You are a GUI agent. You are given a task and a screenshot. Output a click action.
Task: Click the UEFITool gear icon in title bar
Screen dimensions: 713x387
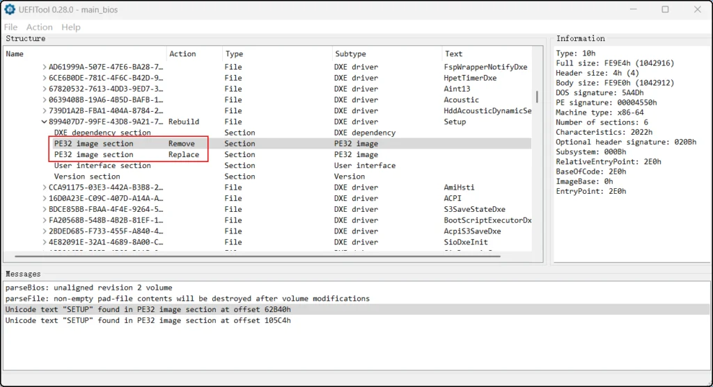[x=10, y=10]
